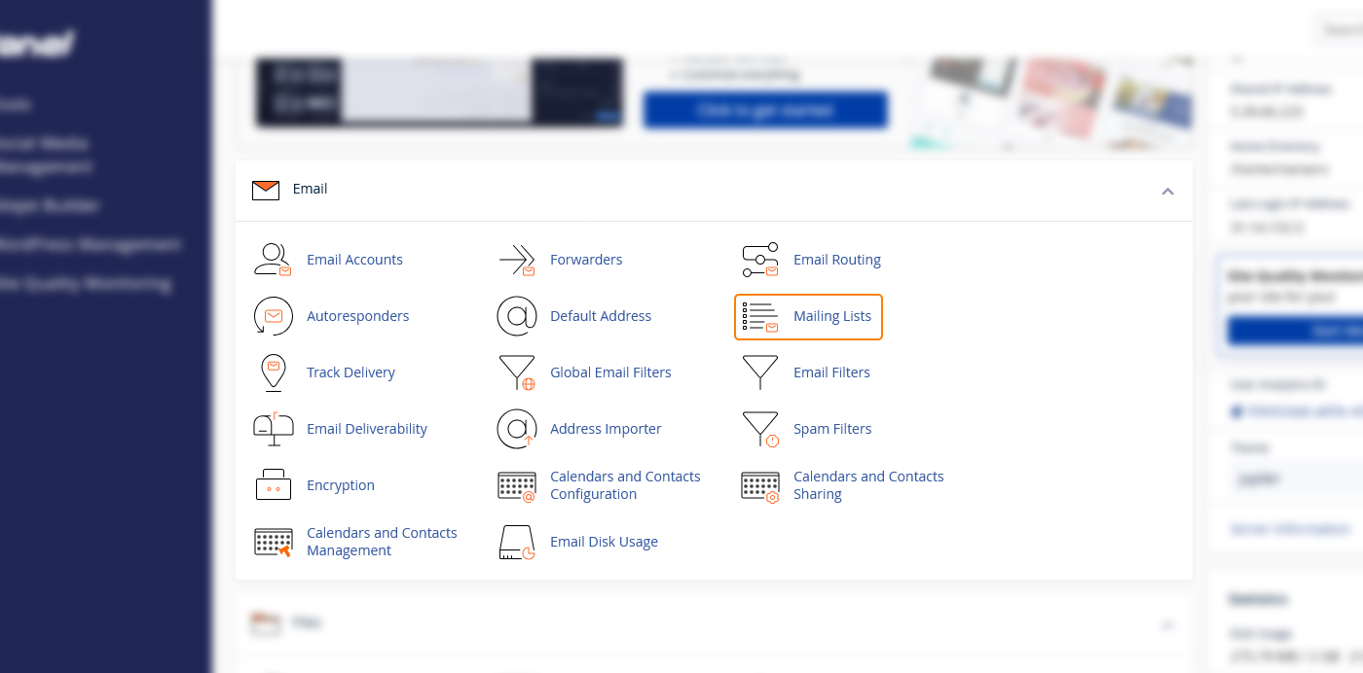Open the Track Delivery icon
The height and width of the screenshot is (673, 1363).
pos(273,372)
